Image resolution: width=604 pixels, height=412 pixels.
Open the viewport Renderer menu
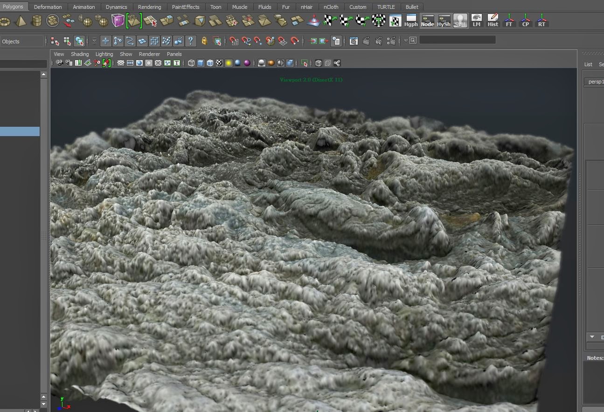click(x=149, y=54)
